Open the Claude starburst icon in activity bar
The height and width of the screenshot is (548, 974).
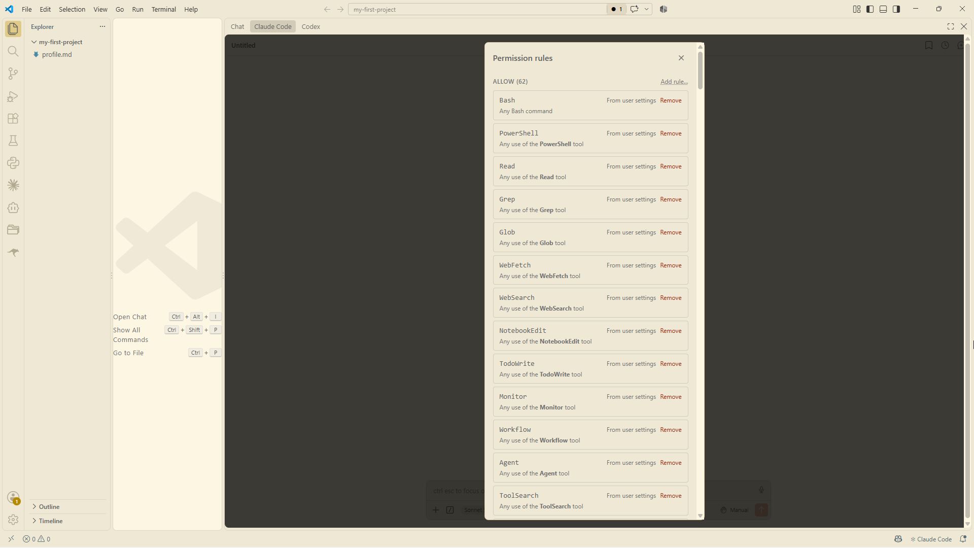pos(13,185)
